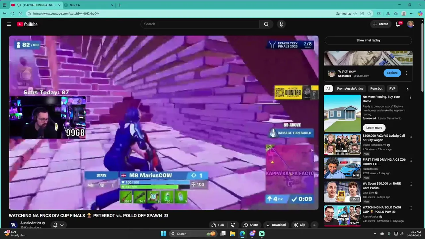Mute the YouTube tab audio

(x=19, y=5)
